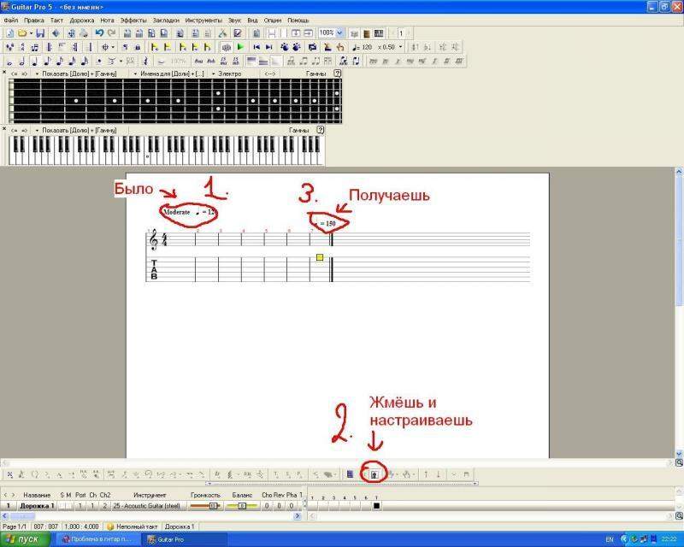Image resolution: width=684 pixels, height=547 pixels.
Task: Click the '<-->' button in fretboard panel
Action: pyautogui.click(x=269, y=74)
